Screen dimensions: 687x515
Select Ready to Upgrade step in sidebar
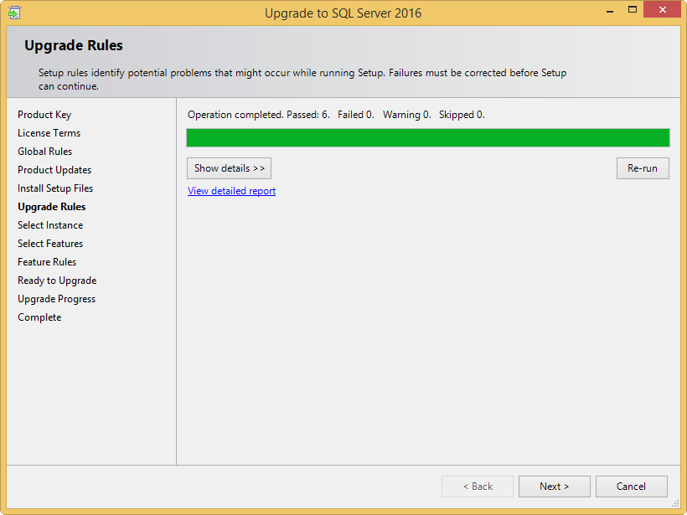pyautogui.click(x=57, y=281)
